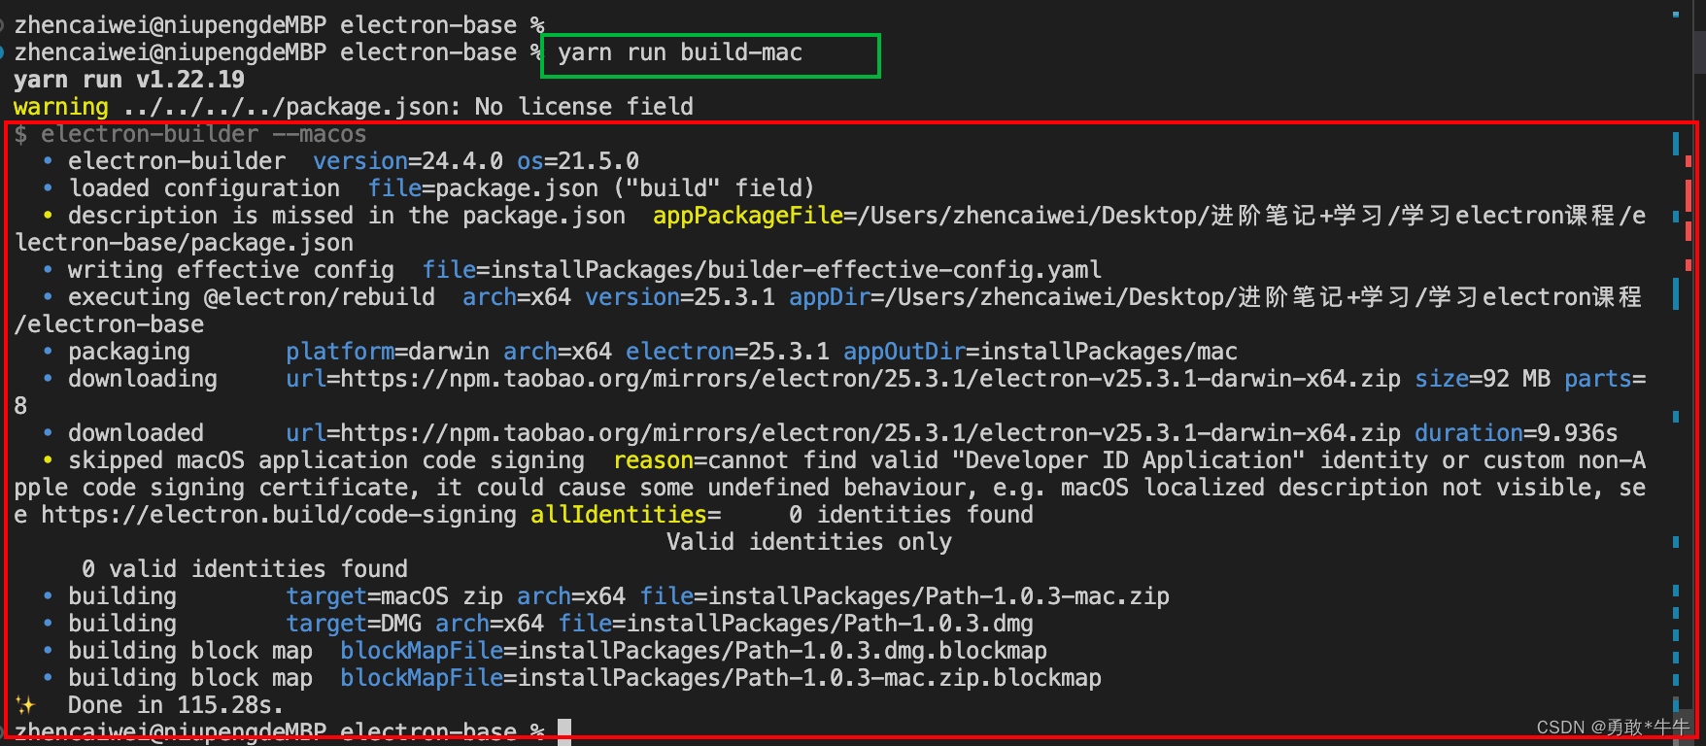This screenshot has width=1706, height=746.
Task: Click 'Valid identities only' text
Action: click(809, 542)
